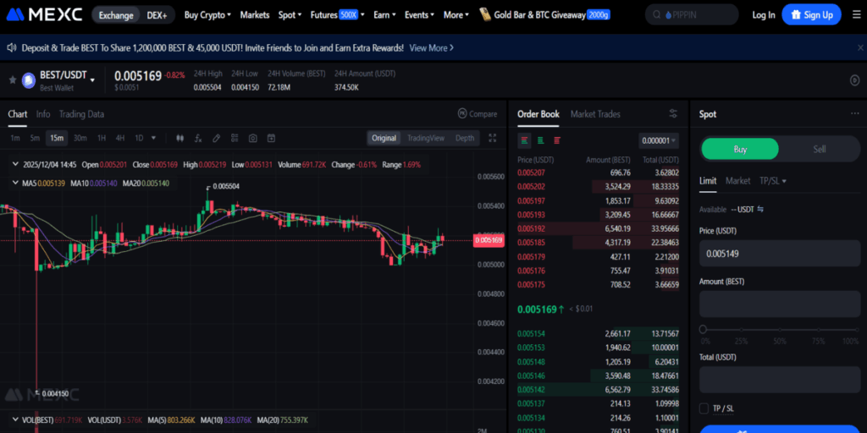867x433 pixels.
Task: Click the gold bar giveaway icon
Action: [485, 15]
